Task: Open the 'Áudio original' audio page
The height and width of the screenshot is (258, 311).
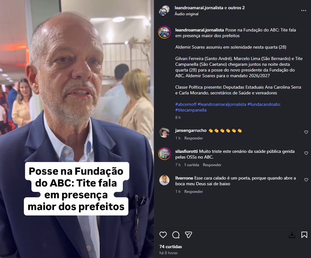Action: click(x=187, y=14)
